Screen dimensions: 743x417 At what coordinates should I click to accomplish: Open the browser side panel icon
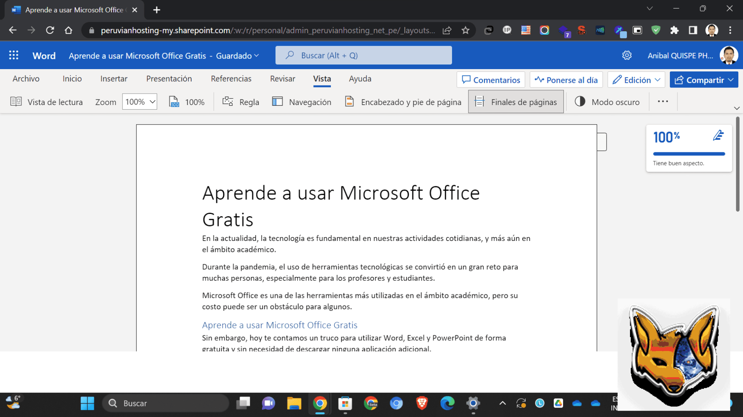coord(693,30)
